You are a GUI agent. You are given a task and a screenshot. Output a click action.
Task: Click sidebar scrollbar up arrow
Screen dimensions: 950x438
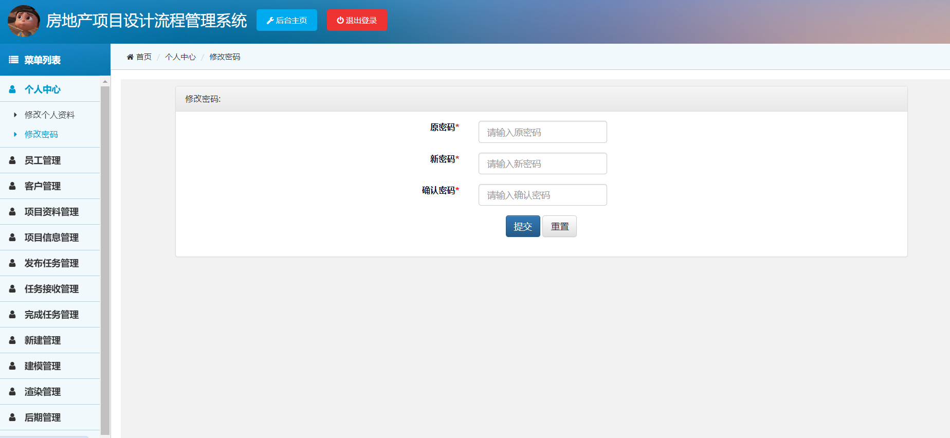(x=105, y=81)
